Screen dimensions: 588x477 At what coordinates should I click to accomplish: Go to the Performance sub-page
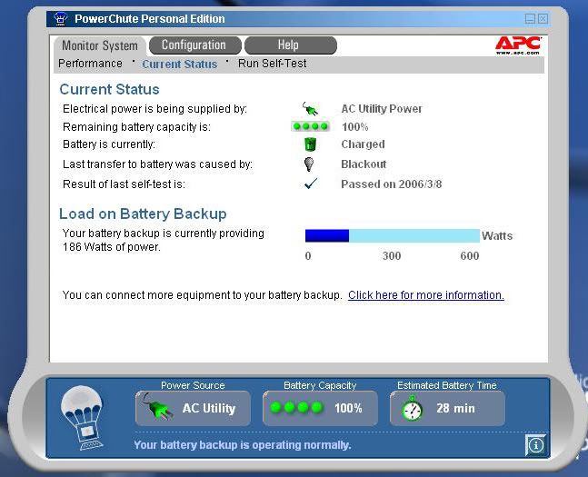[x=90, y=64]
